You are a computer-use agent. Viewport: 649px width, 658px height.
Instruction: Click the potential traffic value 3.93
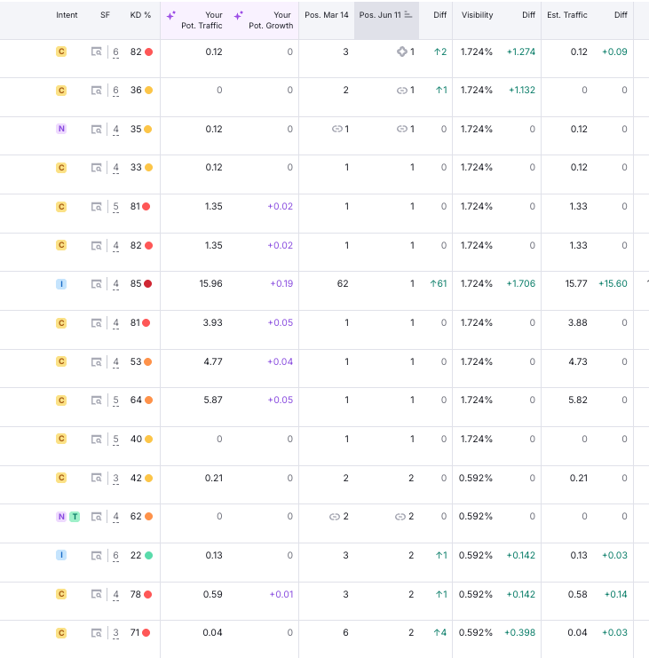click(213, 322)
